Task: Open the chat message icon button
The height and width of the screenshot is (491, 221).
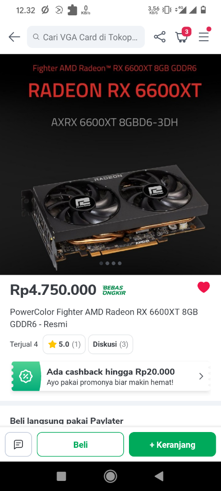Action: coord(19,444)
